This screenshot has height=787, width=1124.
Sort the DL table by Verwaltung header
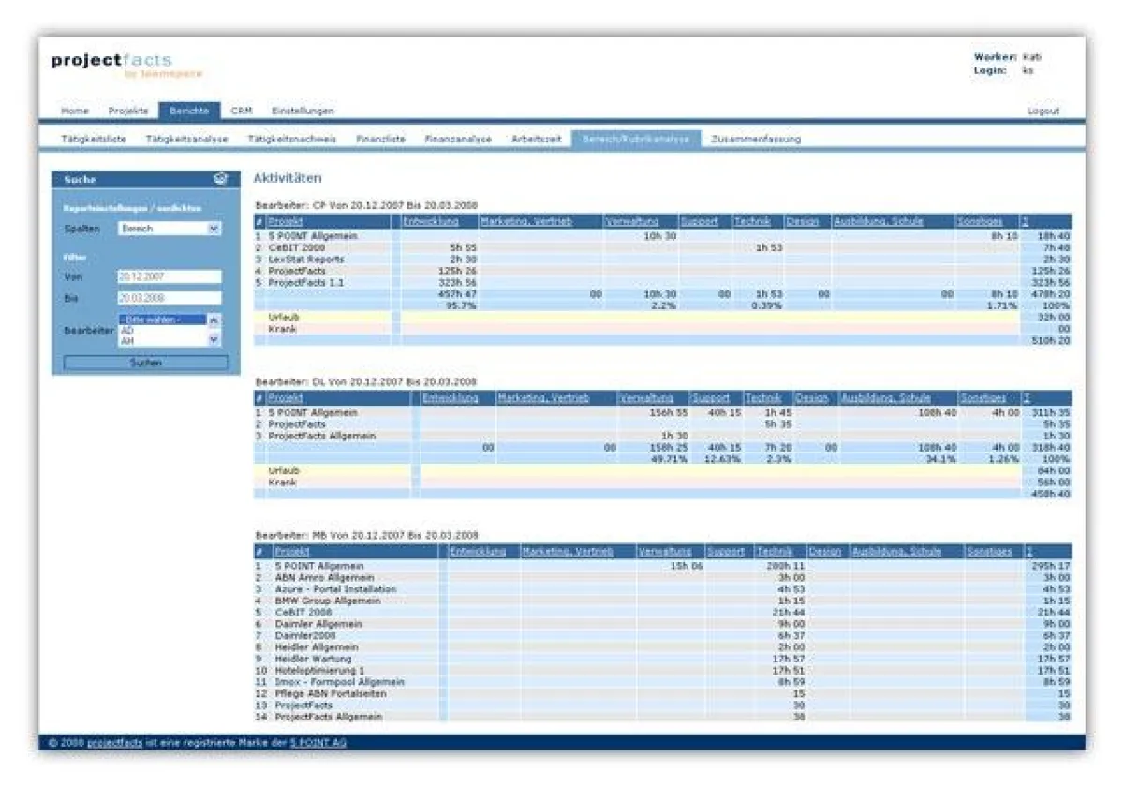(x=643, y=397)
